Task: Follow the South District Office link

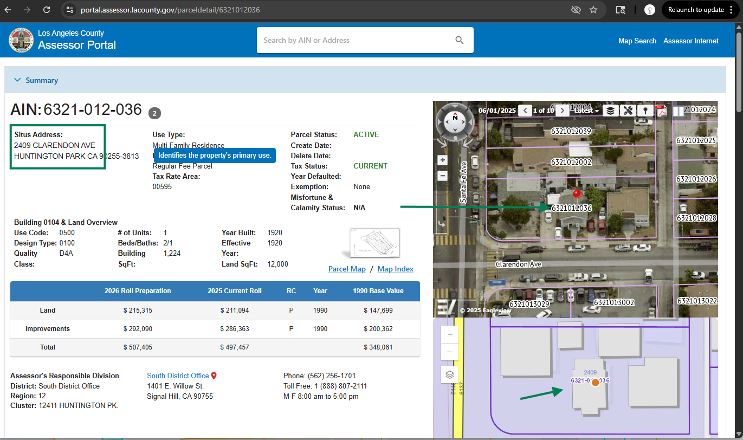Action: (x=178, y=376)
